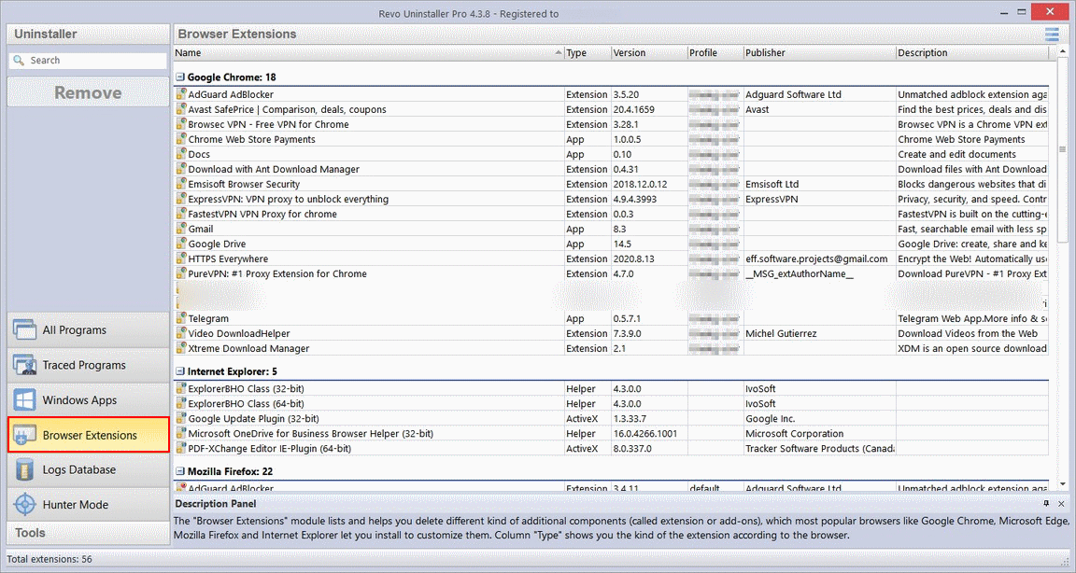Select the Browser Extensions sidebar icon

(x=24, y=435)
